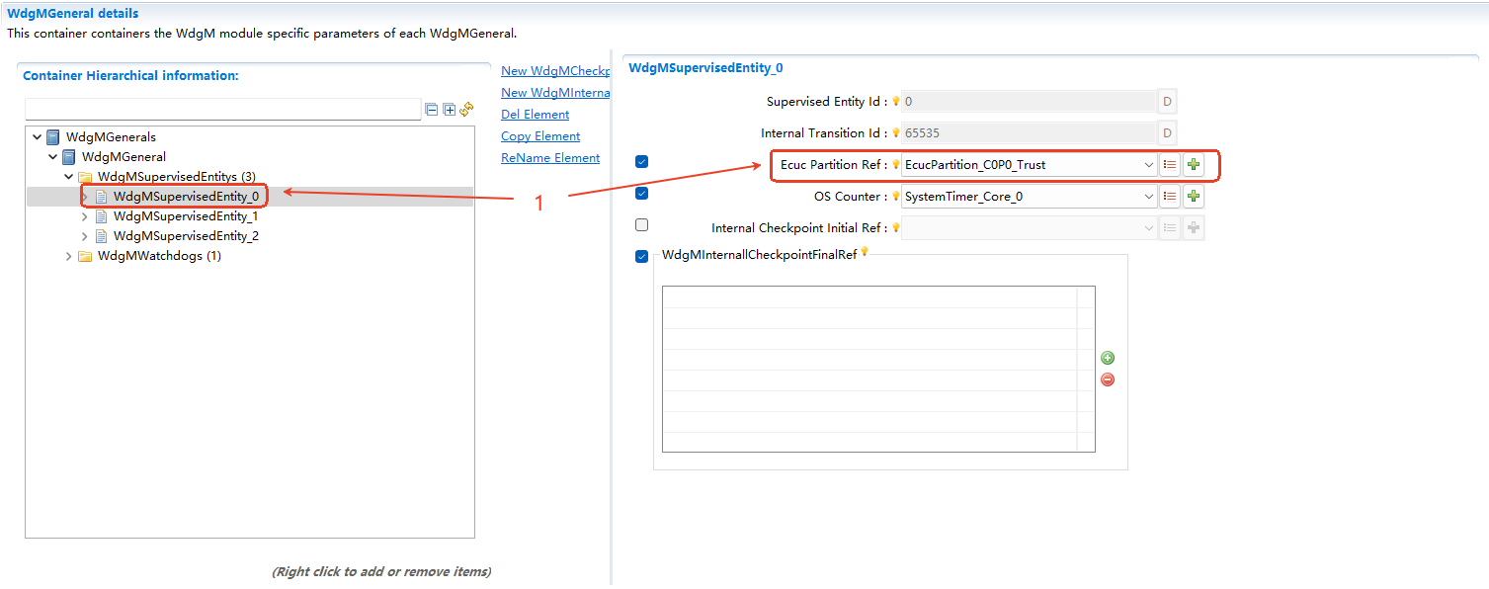The height and width of the screenshot is (589, 1489).
Task: Open the reference list icon for Ecuc Partition Ref
Action: [1170, 164]
